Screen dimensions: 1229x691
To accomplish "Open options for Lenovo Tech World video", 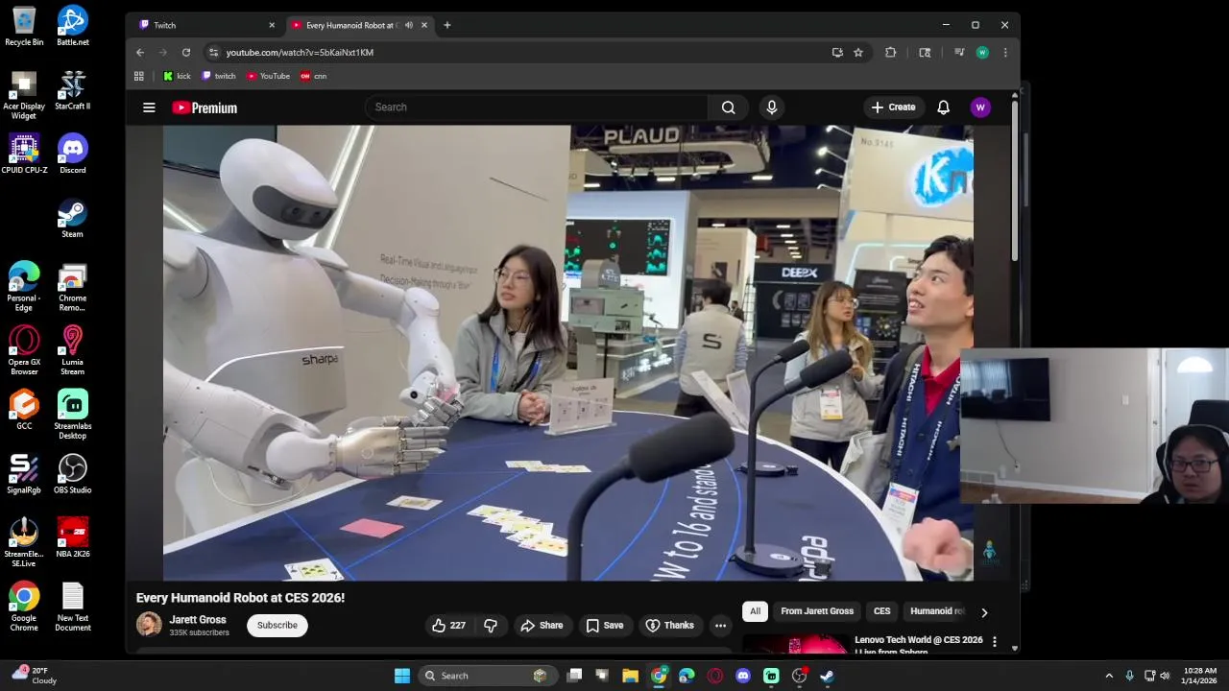I will [x=995, y=641].
